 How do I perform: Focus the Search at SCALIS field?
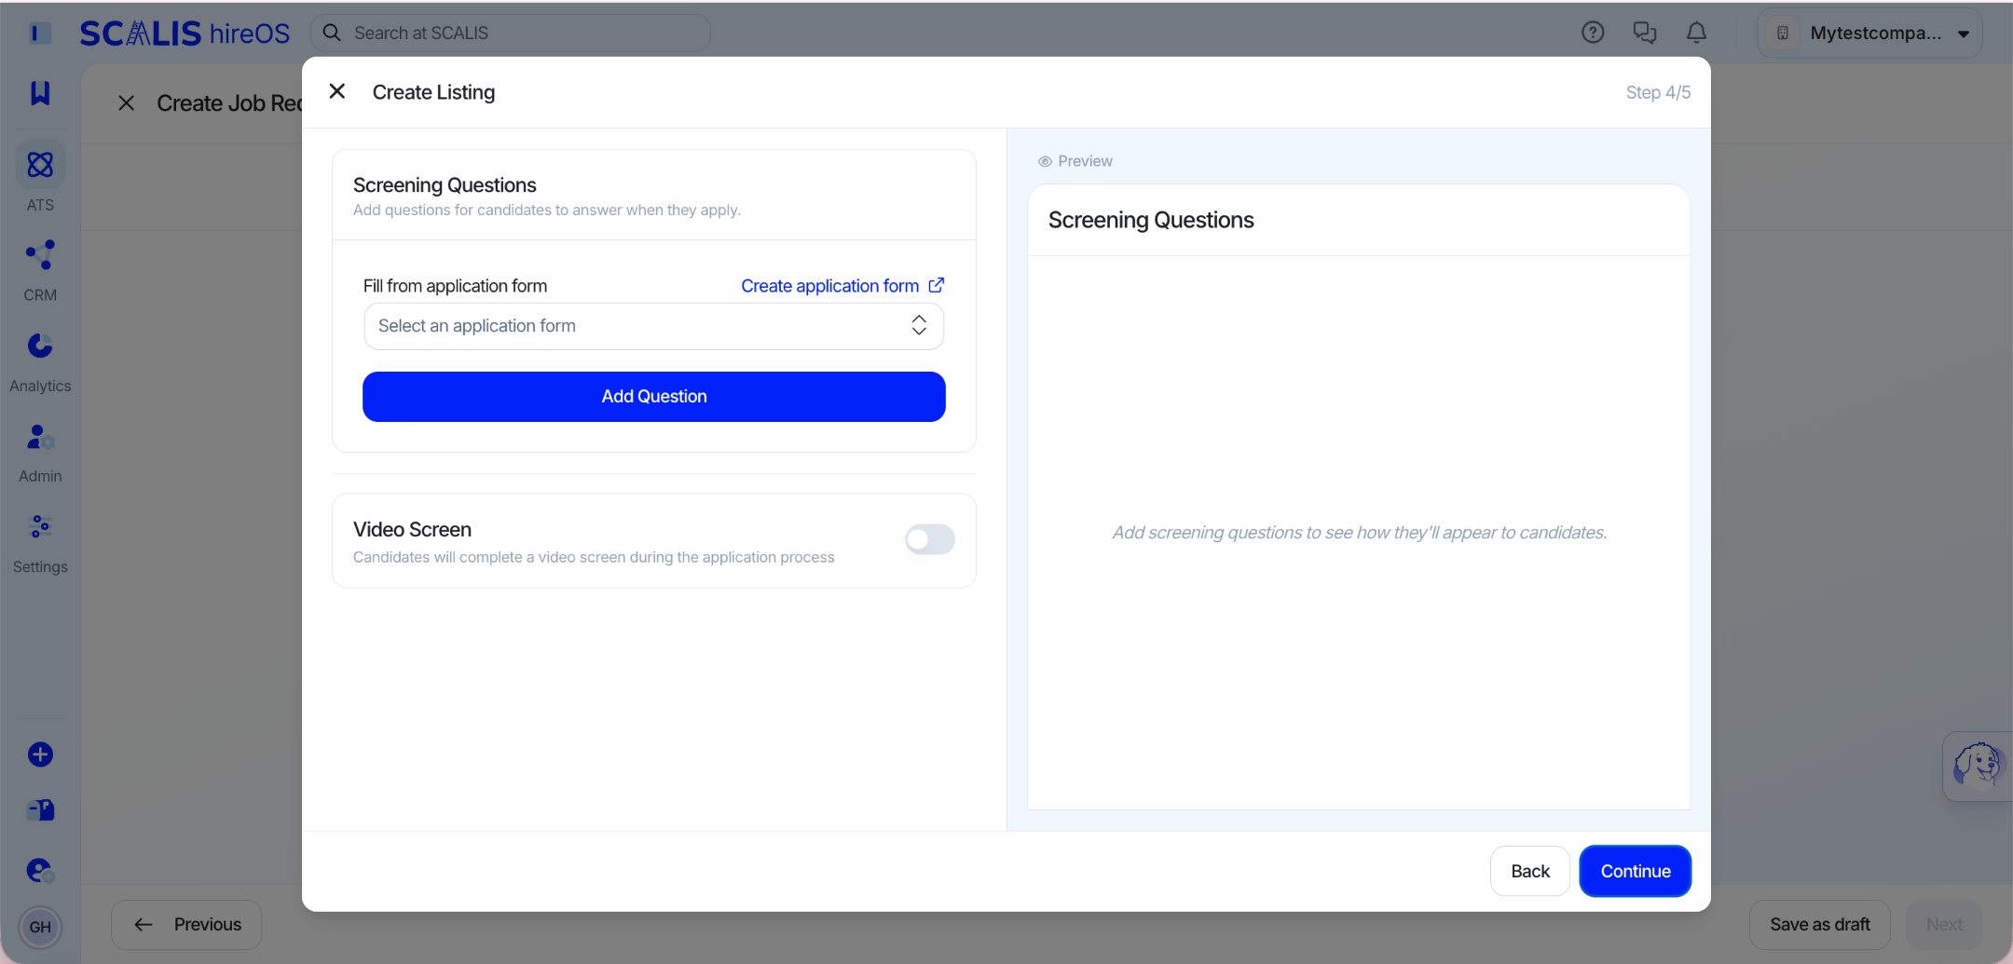tap(511, 33)
